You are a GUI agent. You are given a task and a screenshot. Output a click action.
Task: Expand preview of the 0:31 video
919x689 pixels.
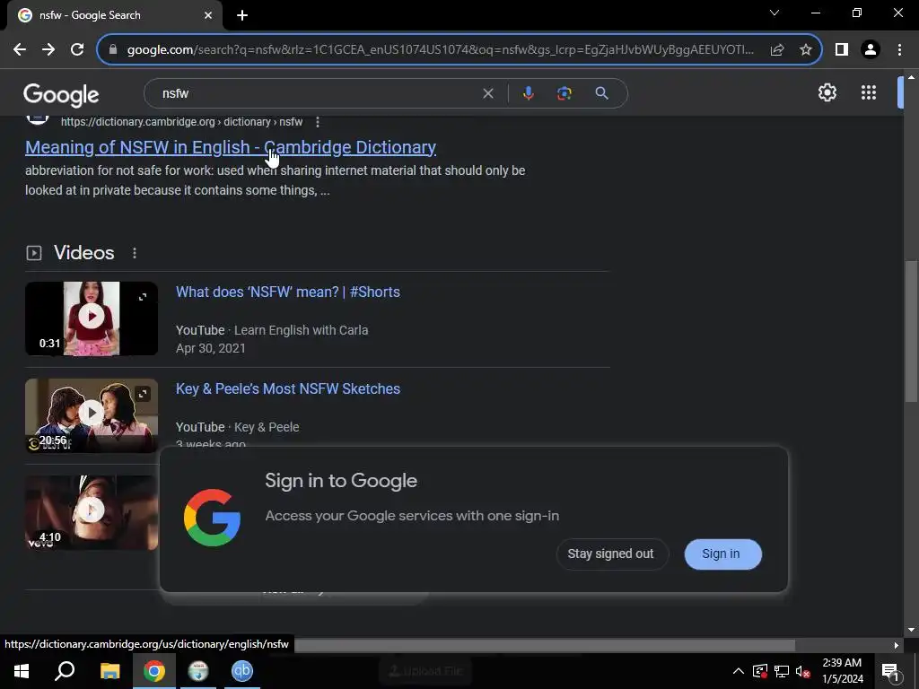coord(143,297)
